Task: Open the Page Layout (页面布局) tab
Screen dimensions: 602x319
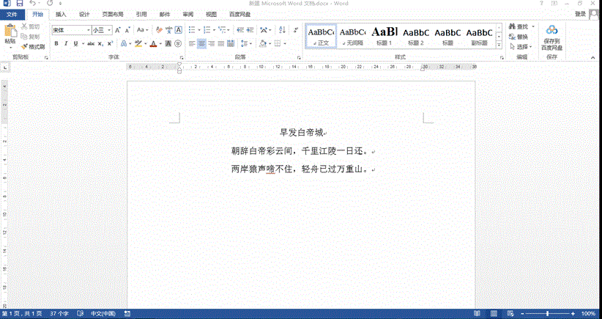Action: click(113, 14)
